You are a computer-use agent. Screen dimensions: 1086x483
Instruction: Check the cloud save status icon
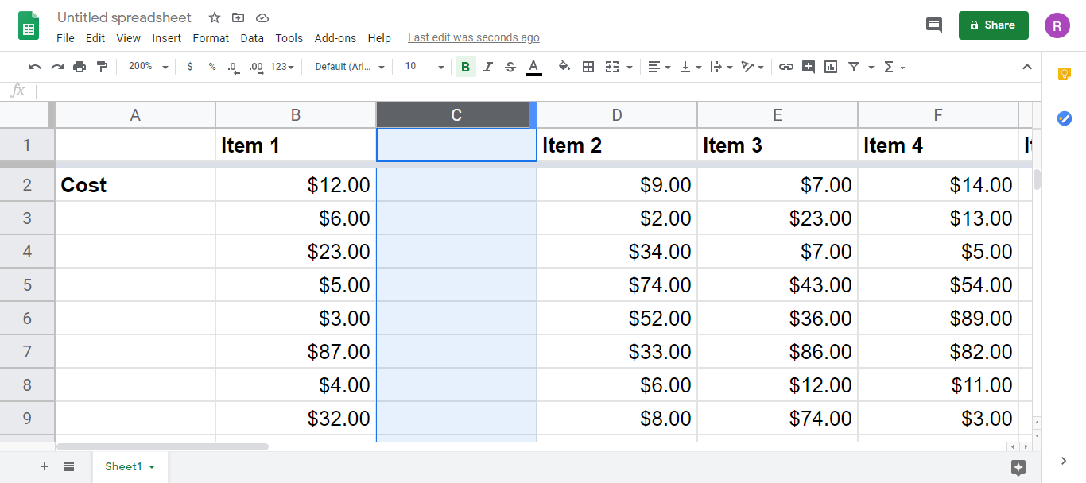tap(262, 17)
